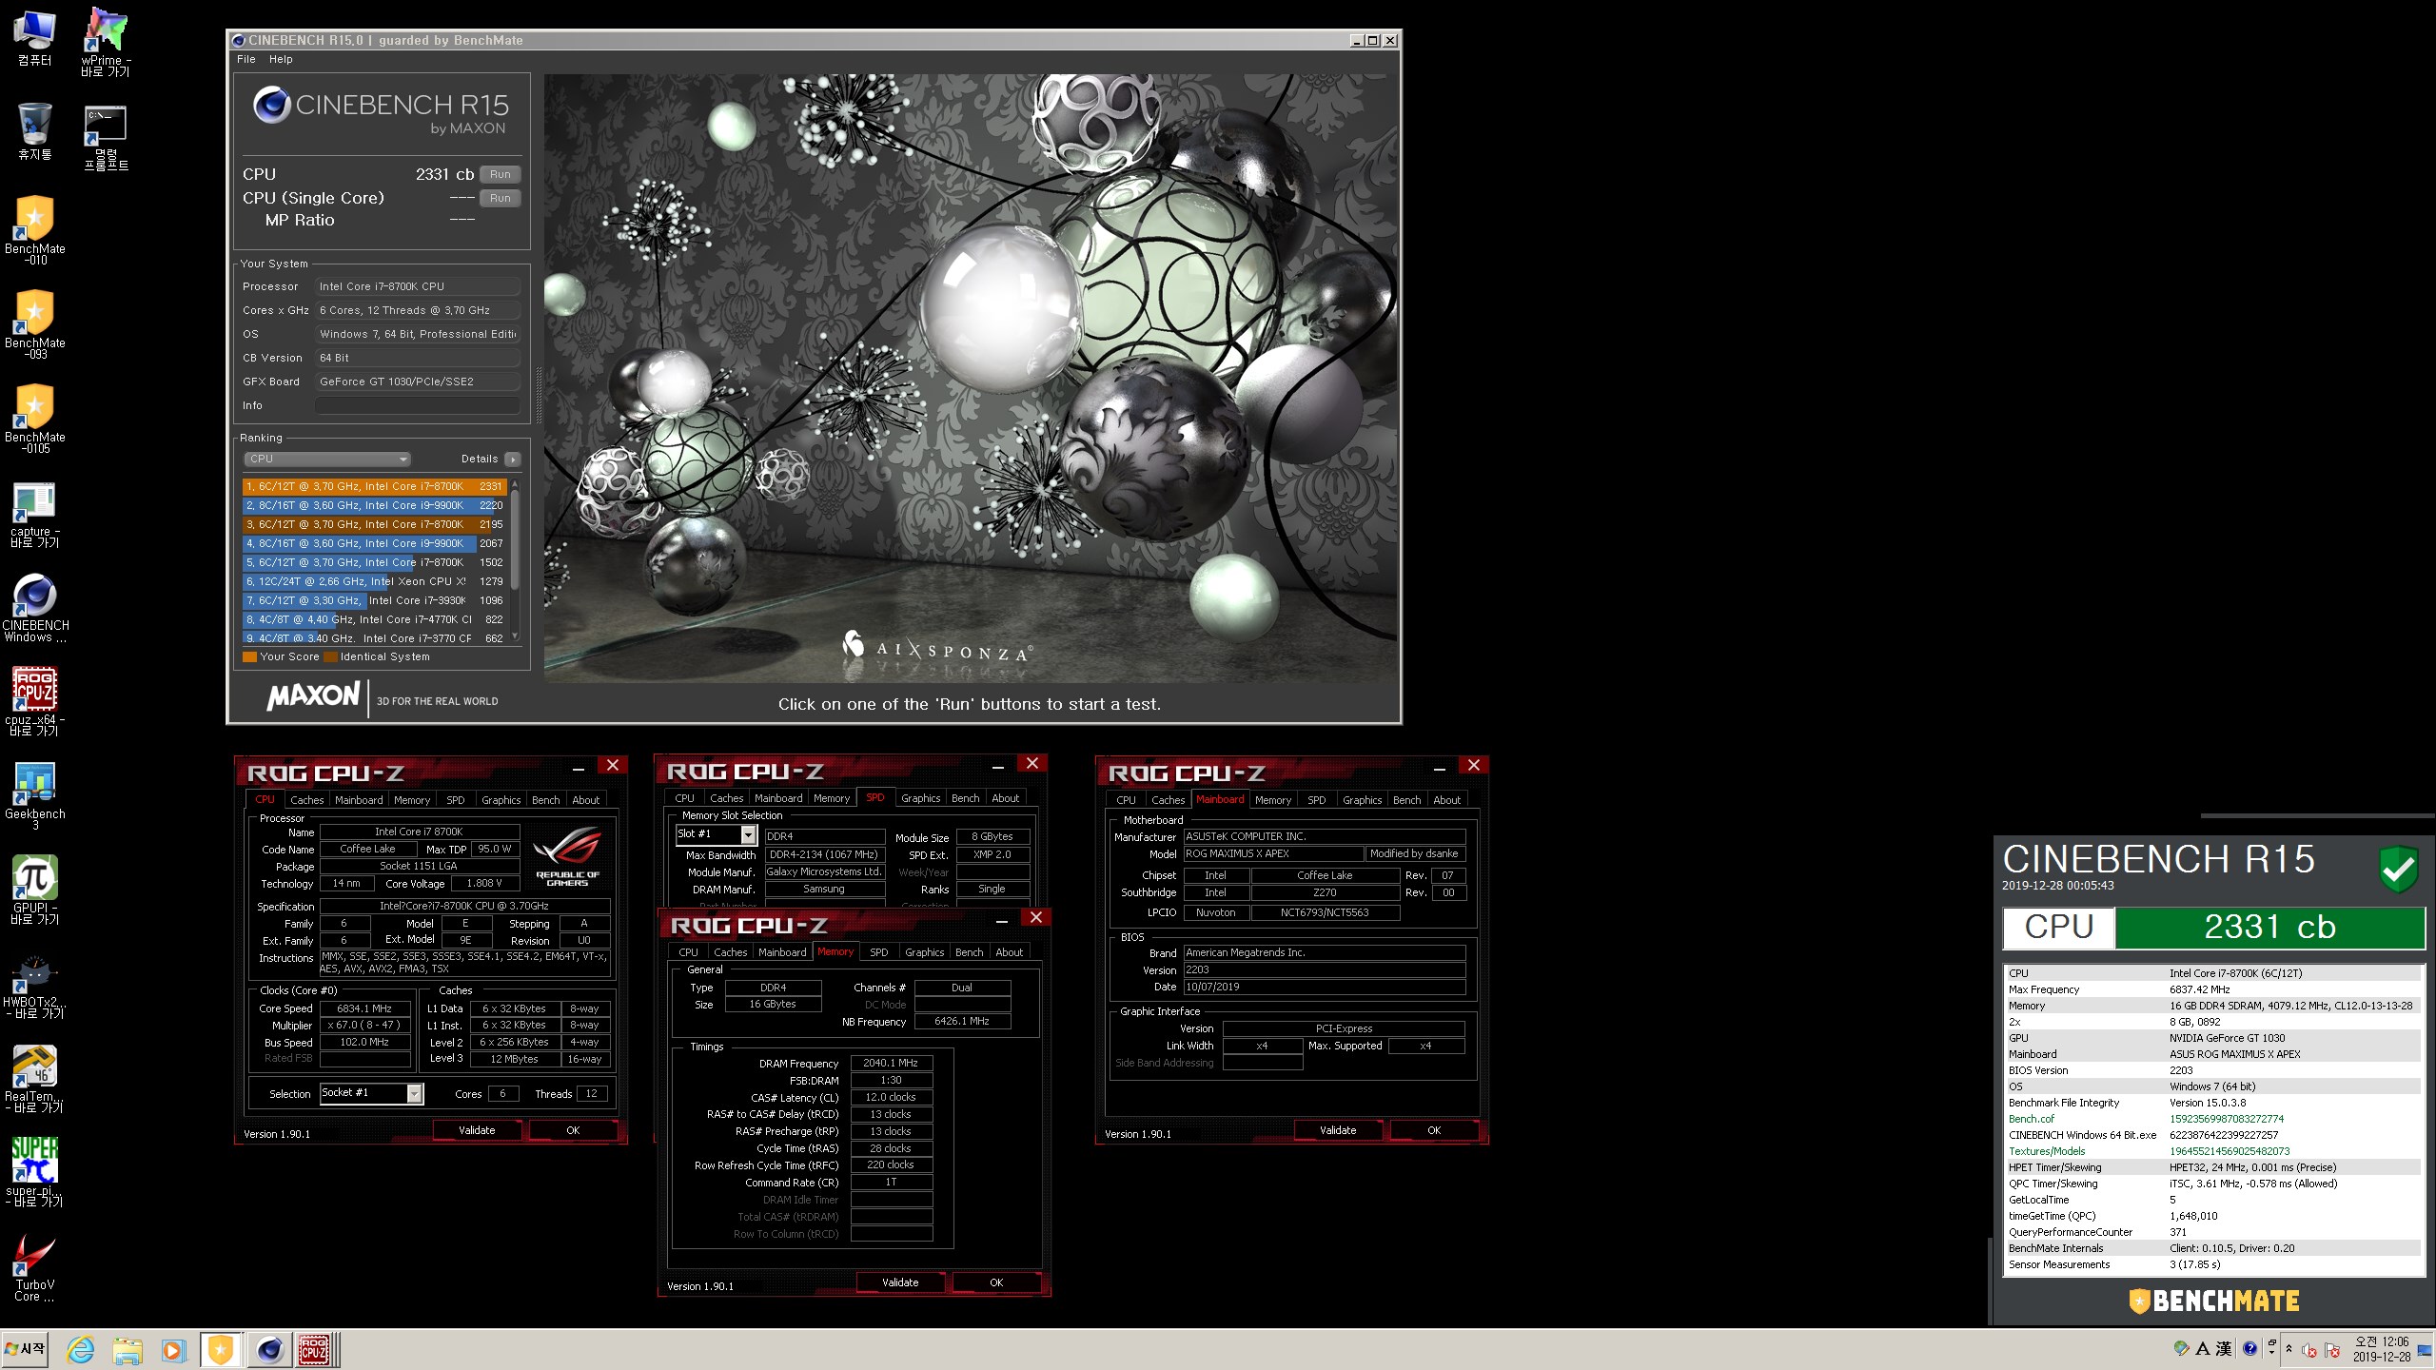Click the BenchMate logo in result panel

coord(2213,1301)
